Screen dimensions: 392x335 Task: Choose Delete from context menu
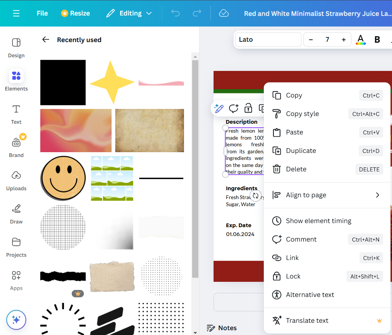tap(327, 169)
